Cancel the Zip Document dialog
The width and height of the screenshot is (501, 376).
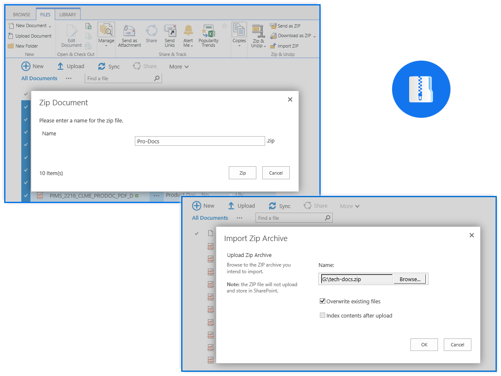coord(276,173)
